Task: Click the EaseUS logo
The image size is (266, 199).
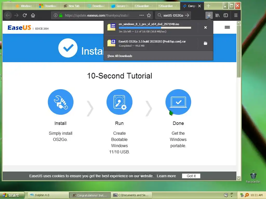Action: (19, 27)
